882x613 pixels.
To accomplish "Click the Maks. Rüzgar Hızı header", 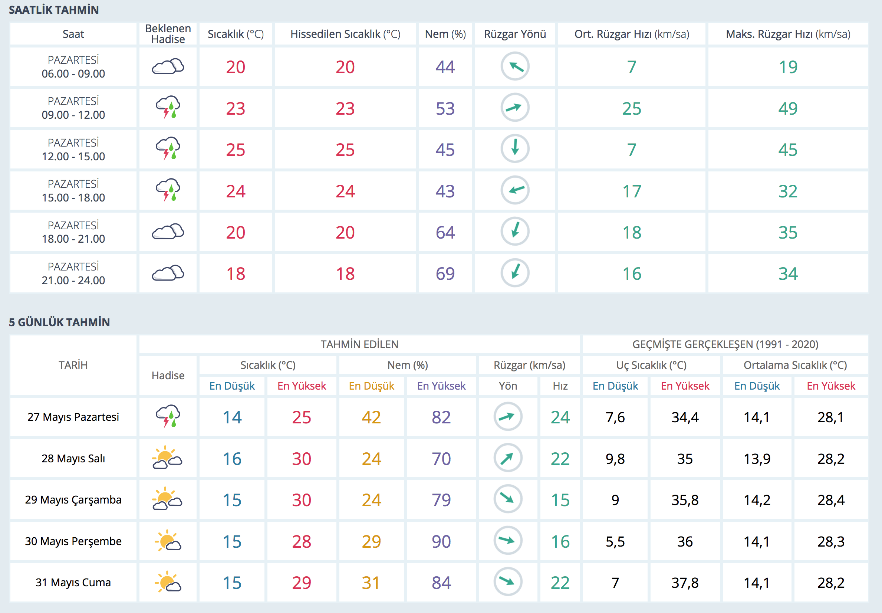I will [787, 34].
